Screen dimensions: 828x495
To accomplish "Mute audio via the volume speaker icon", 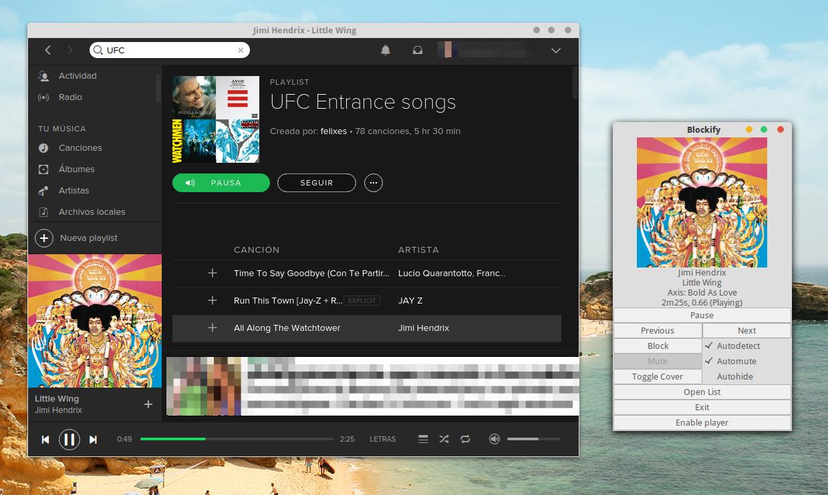I will tap(494, 439).
